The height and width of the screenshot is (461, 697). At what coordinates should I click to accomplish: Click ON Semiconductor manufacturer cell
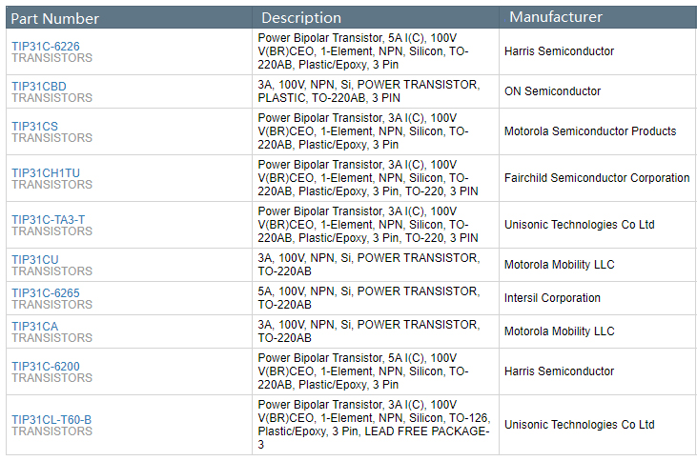[552, 91]
